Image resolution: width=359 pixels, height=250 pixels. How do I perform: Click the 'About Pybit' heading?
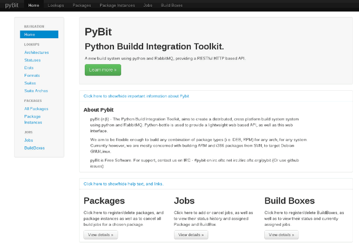click(x=99, y=110)
